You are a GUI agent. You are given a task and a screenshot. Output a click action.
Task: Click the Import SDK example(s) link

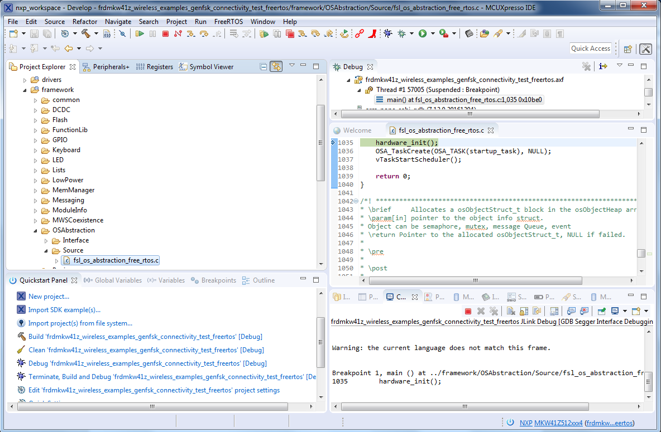point(64,310)
